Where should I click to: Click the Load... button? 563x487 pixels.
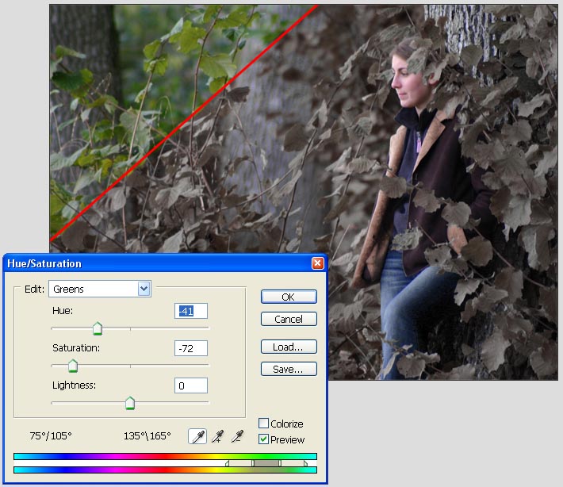(x=289, y=347)
